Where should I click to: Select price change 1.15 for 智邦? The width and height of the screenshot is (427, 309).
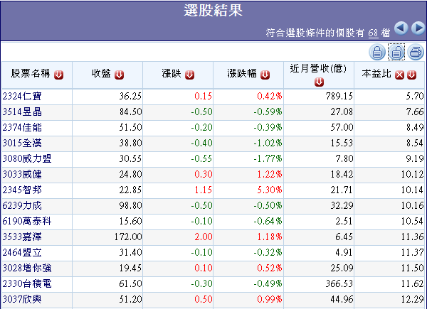point(203,190)
